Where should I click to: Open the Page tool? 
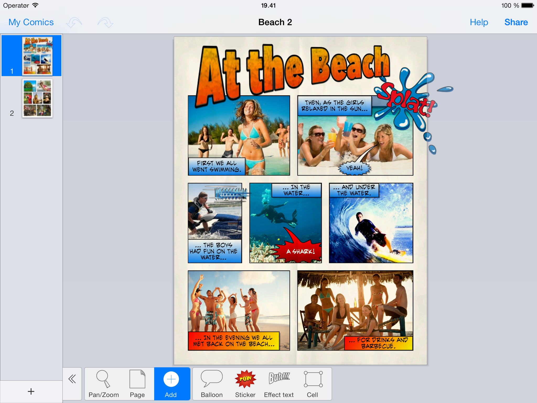point(137,384)
